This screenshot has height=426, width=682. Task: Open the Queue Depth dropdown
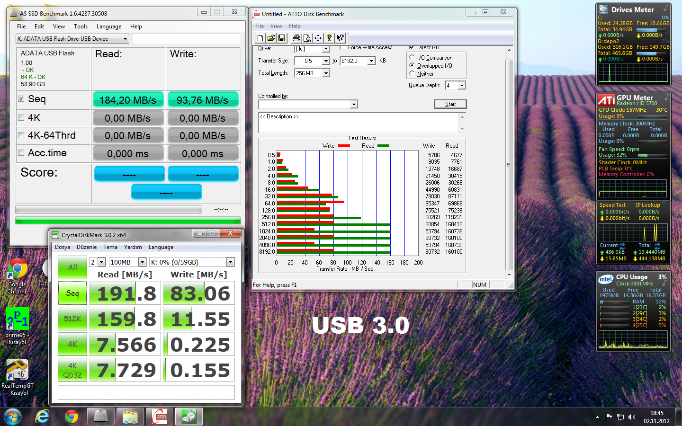(462, 85)
